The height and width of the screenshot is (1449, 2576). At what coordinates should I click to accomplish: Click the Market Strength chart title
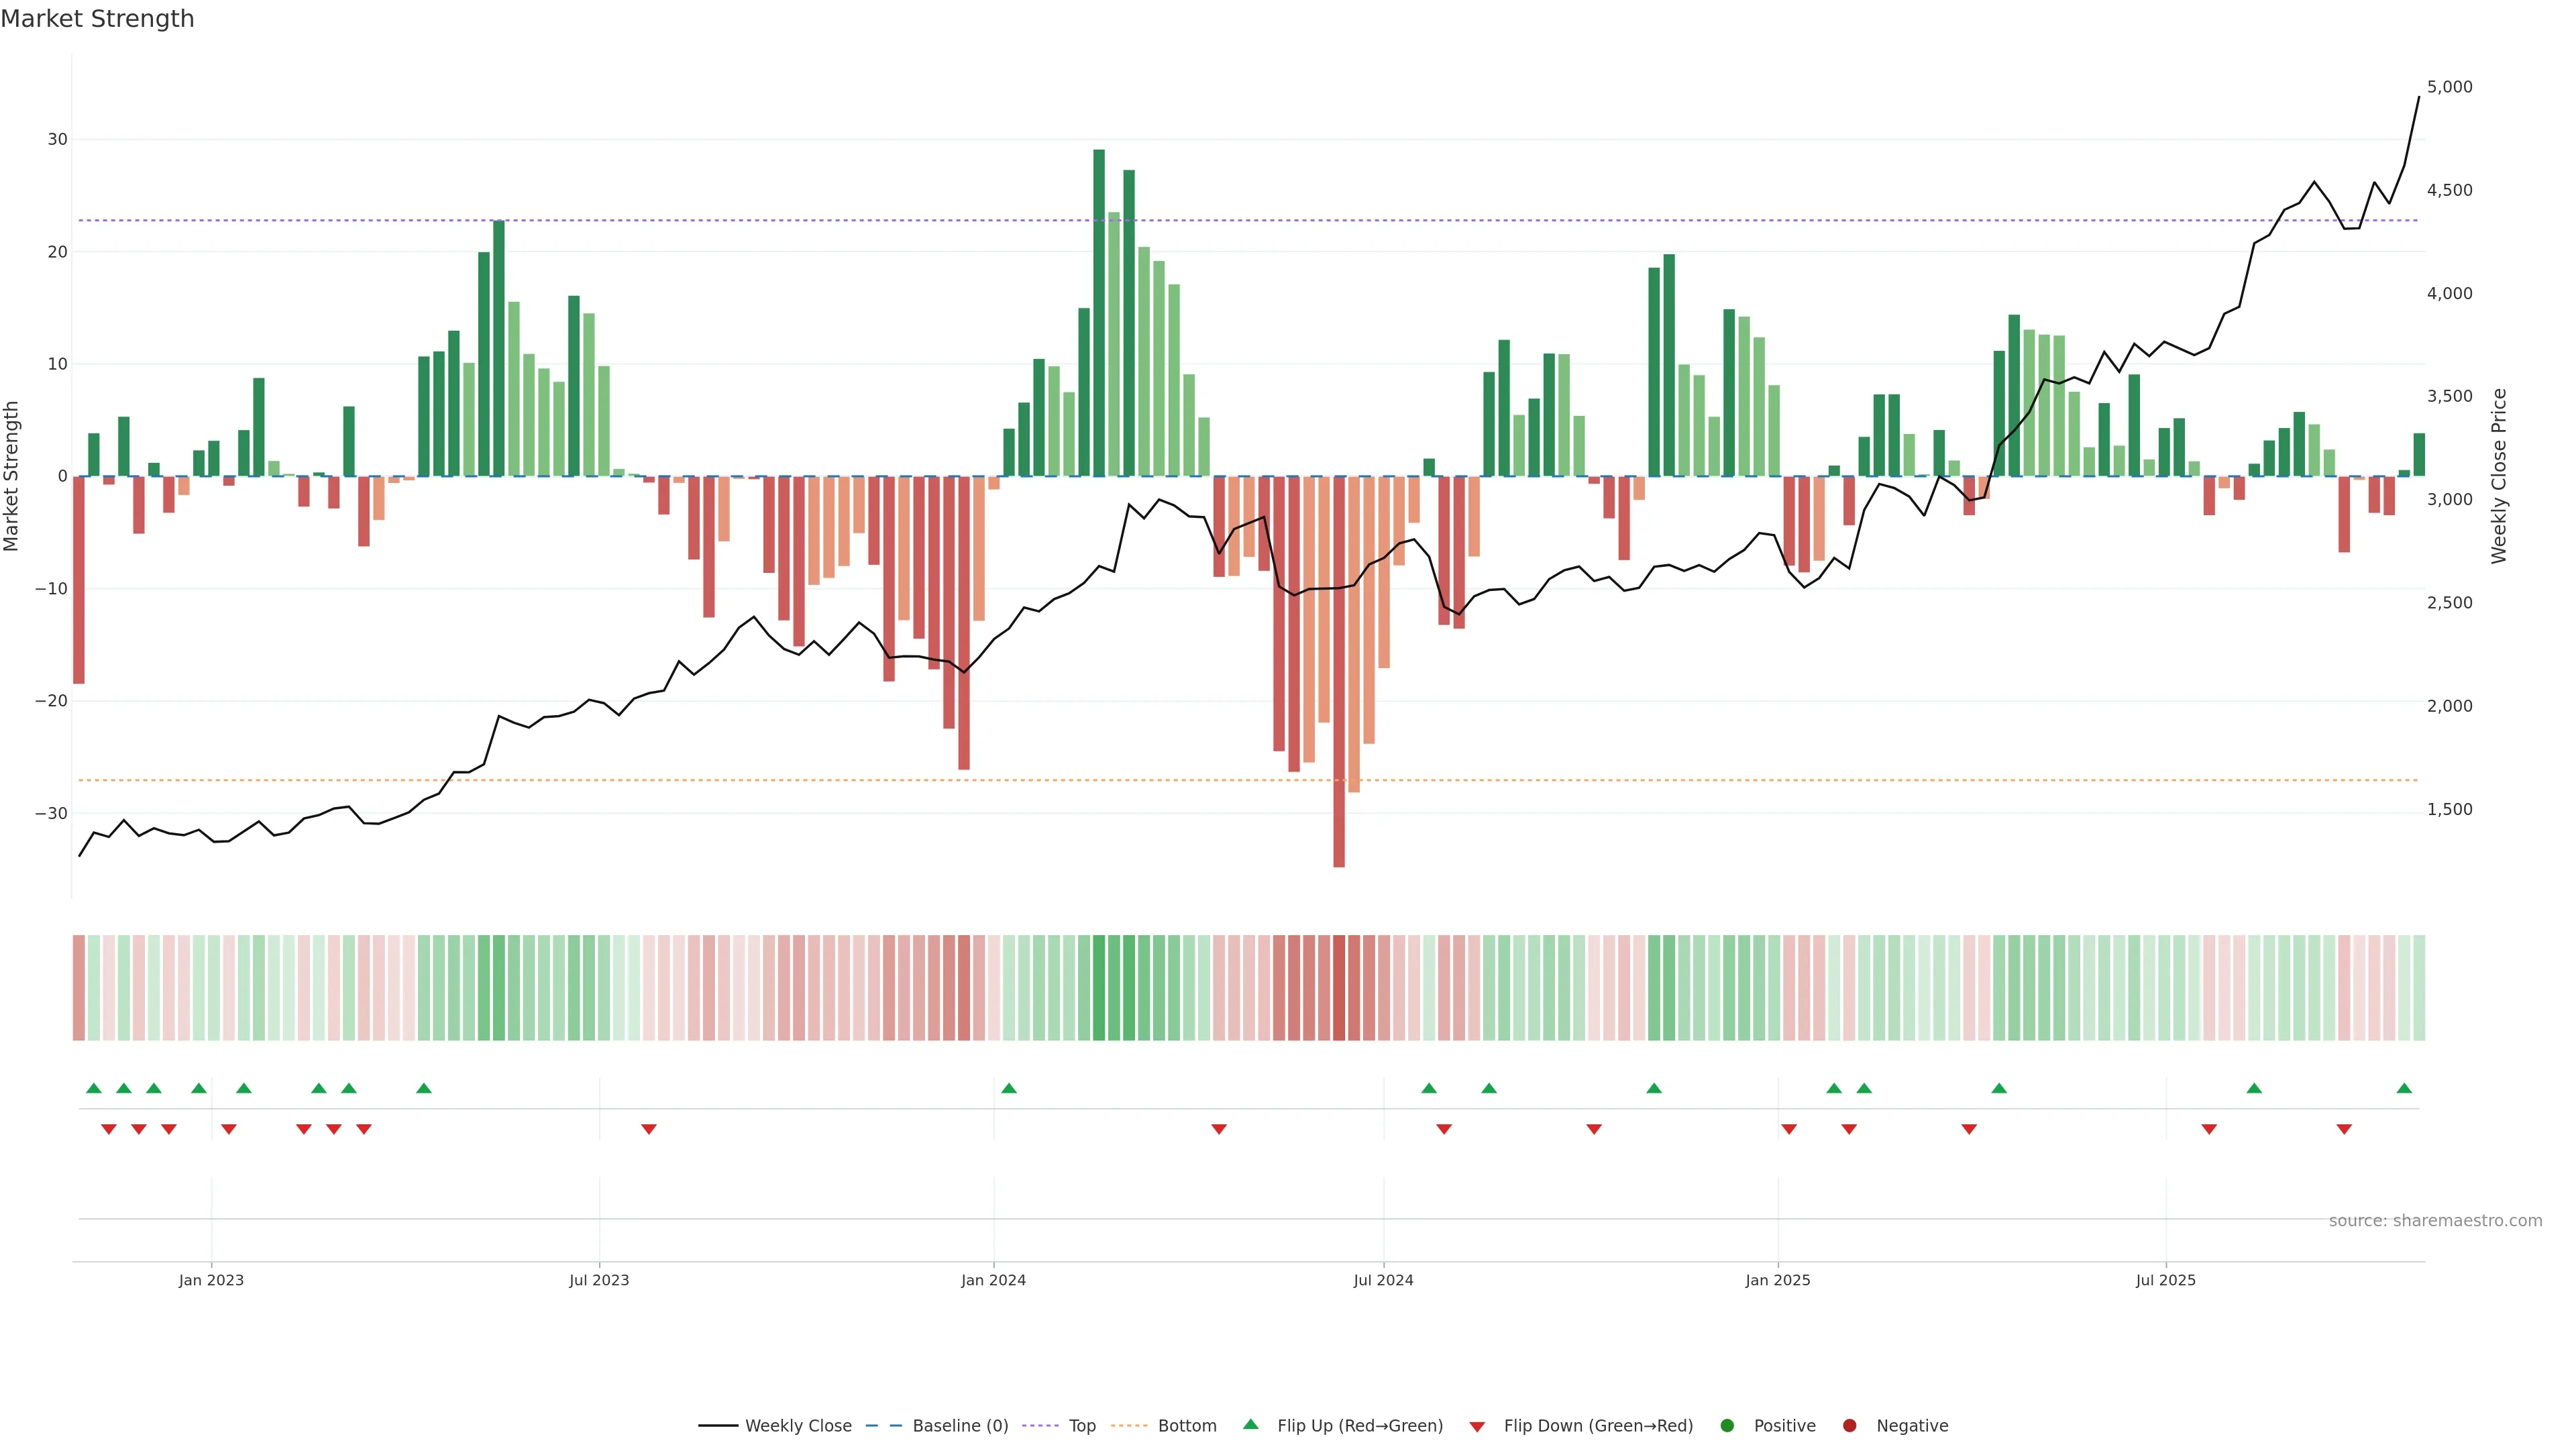[x=97, y=19]
